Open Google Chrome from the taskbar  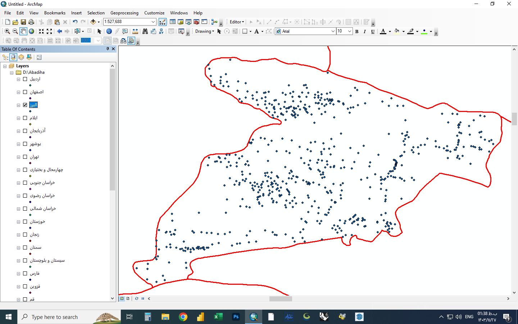click(183, 317)
